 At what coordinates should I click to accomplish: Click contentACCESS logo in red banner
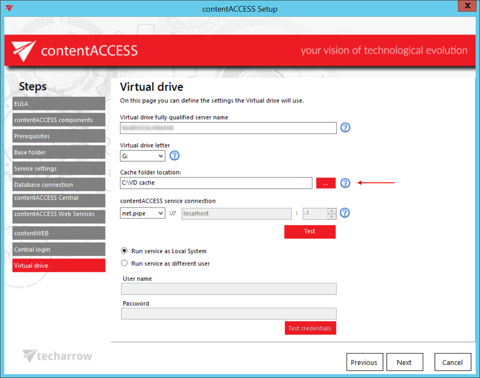[x=74, y=50]
